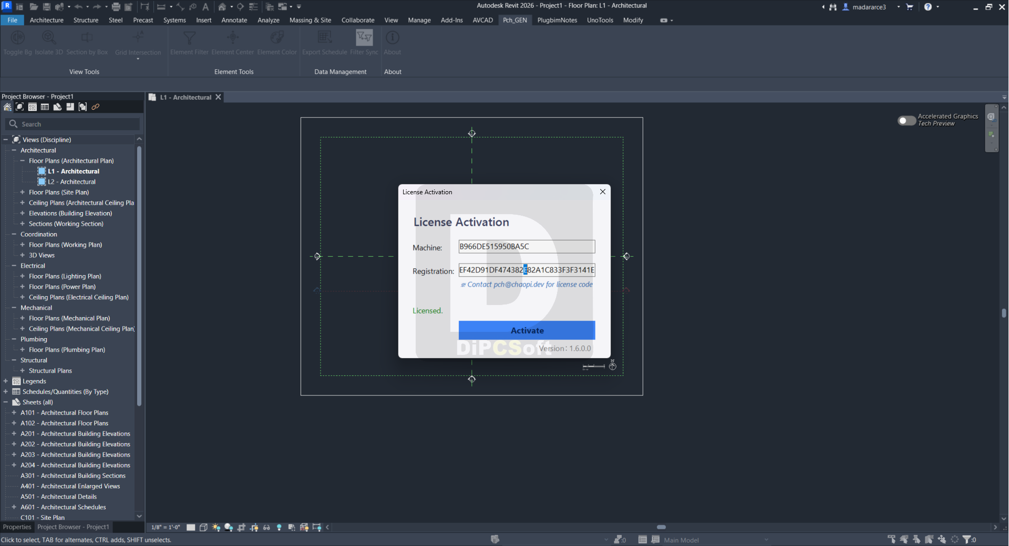Click the Project Browser Search field
1009x546 pixels.
coord(73,124)
